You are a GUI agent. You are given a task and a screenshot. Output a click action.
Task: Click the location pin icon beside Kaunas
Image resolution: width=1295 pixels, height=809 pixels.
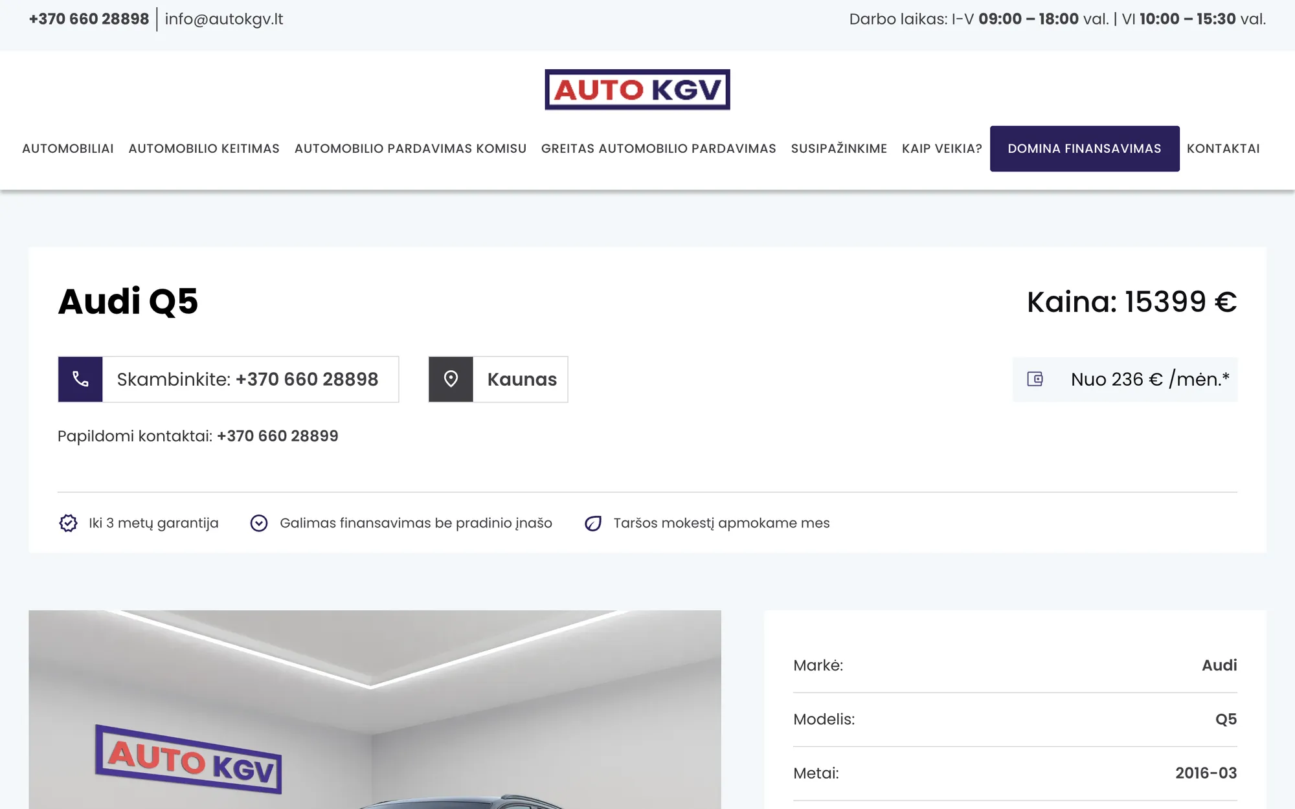pyautogui.click(x=451, y=379)
